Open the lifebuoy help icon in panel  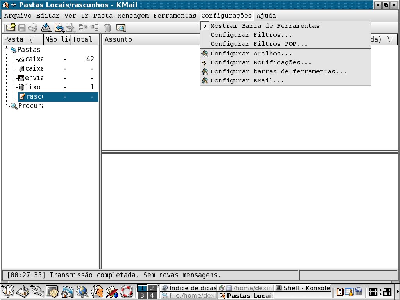(127, 291)
